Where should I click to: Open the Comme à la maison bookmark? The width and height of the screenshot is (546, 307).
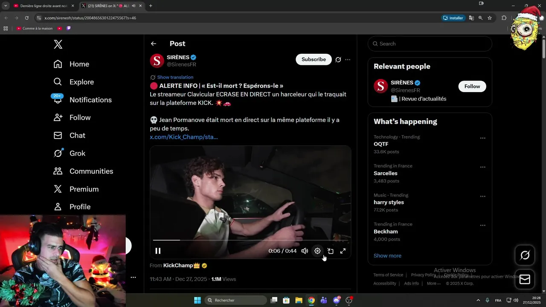coord(35,29)
